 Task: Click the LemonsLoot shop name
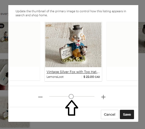click(x=55, y=77)
